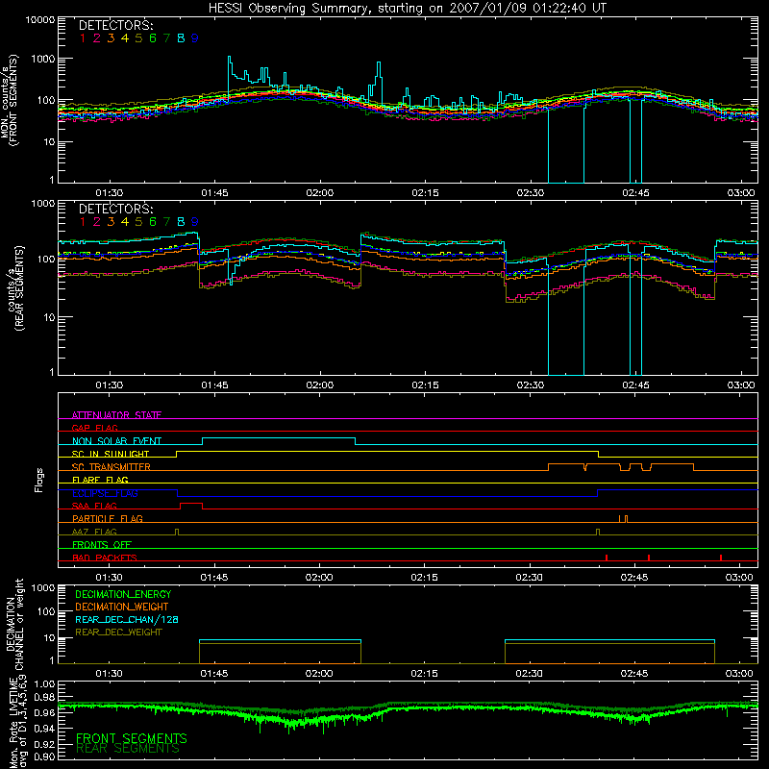Click the 0.94 tick on livetime axis

[x=45, y=728]
